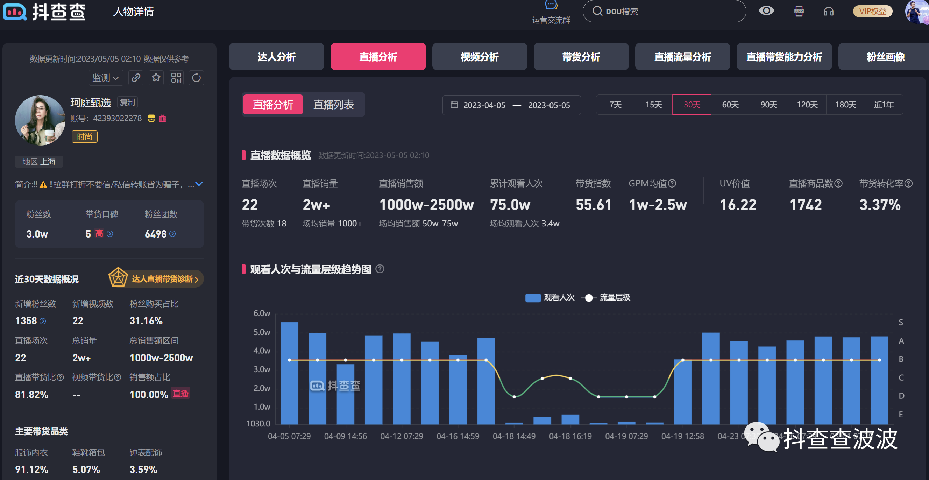Image resolution: width=929 pixels, height=480 pixels.
Task: Open the QR code data icon
Action: point(176,78)
